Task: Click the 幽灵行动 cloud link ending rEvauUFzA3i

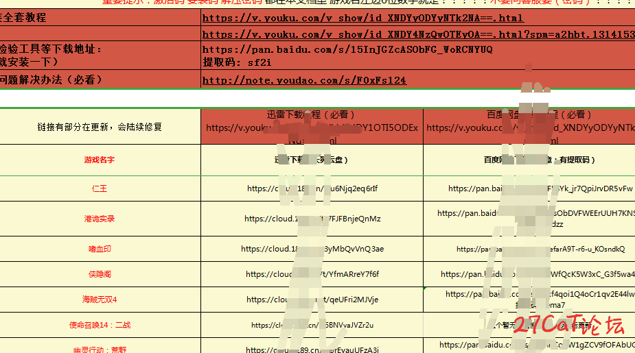Action: click(312, 350)
